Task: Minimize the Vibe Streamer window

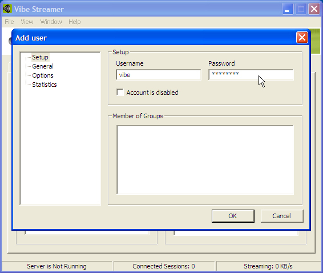Action: tap(288, 9)
